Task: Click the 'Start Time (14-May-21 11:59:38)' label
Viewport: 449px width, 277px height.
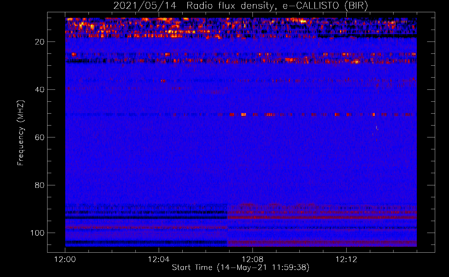Action: (240, 268)
